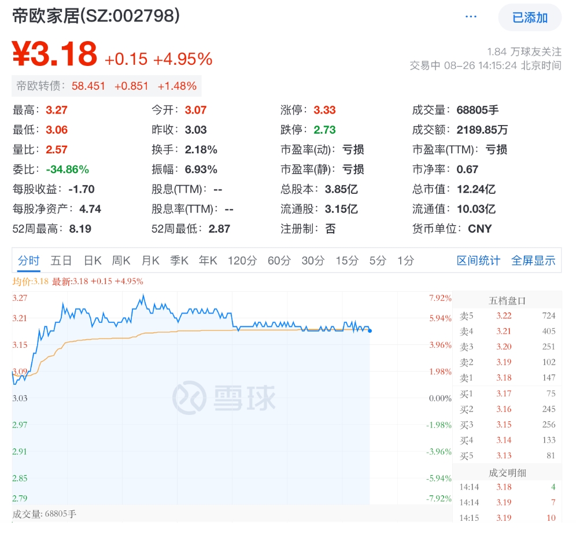Click the 14:14 trade of 7 lots
The image size is (576, 544).
507,502
